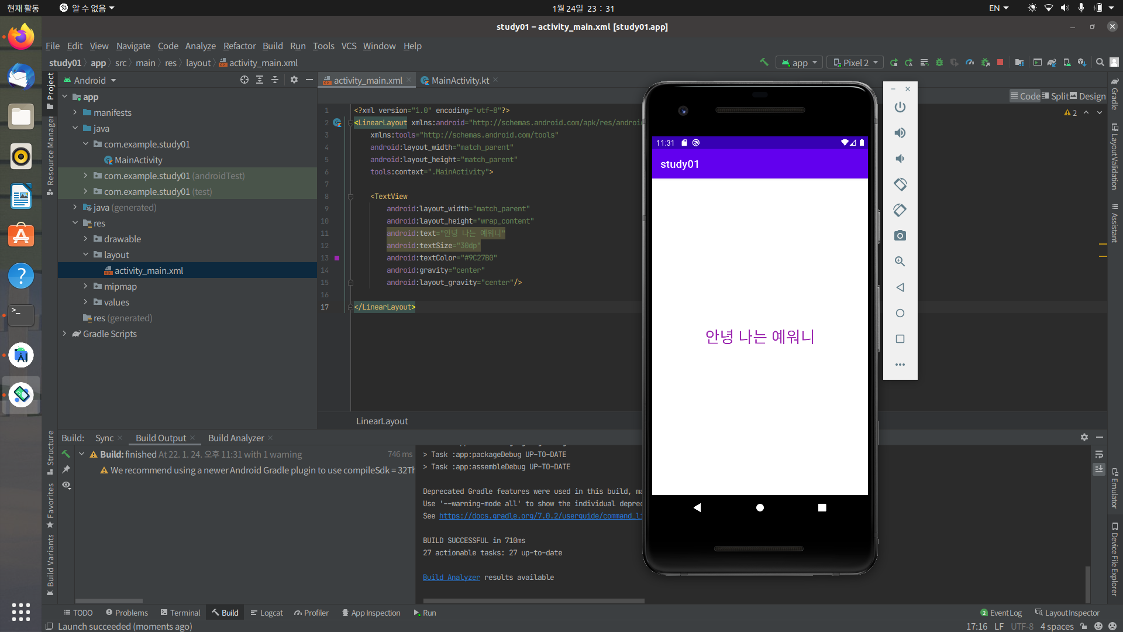Screen dimensions: 1123x632
Task: Raise the emulator volume with the speaker icon
Action: click(x=900, y=133)
